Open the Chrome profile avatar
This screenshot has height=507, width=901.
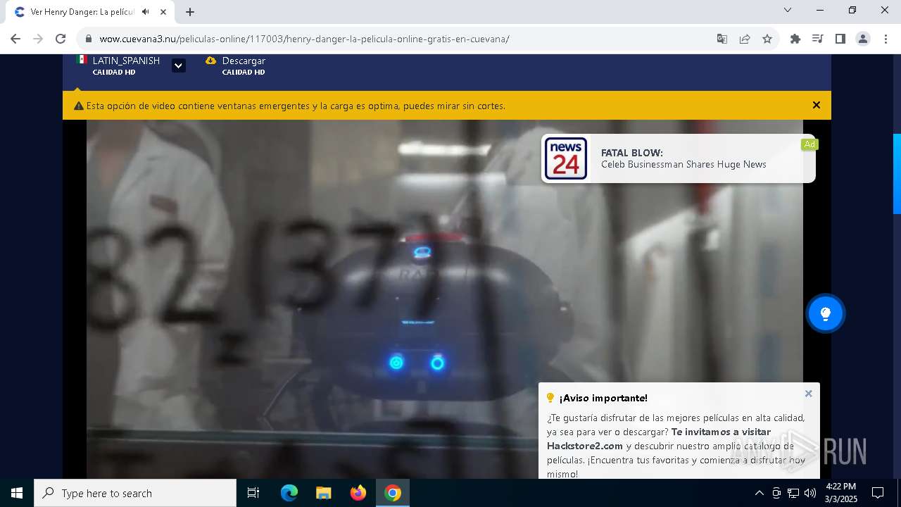[863, 39]
